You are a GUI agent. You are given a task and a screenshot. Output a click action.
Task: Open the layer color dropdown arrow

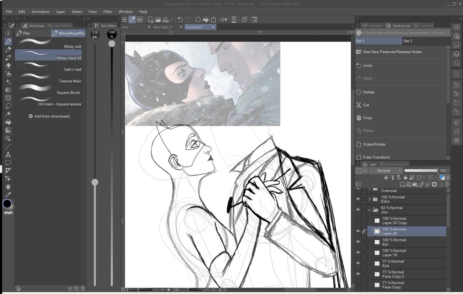[x=447, y=177]
